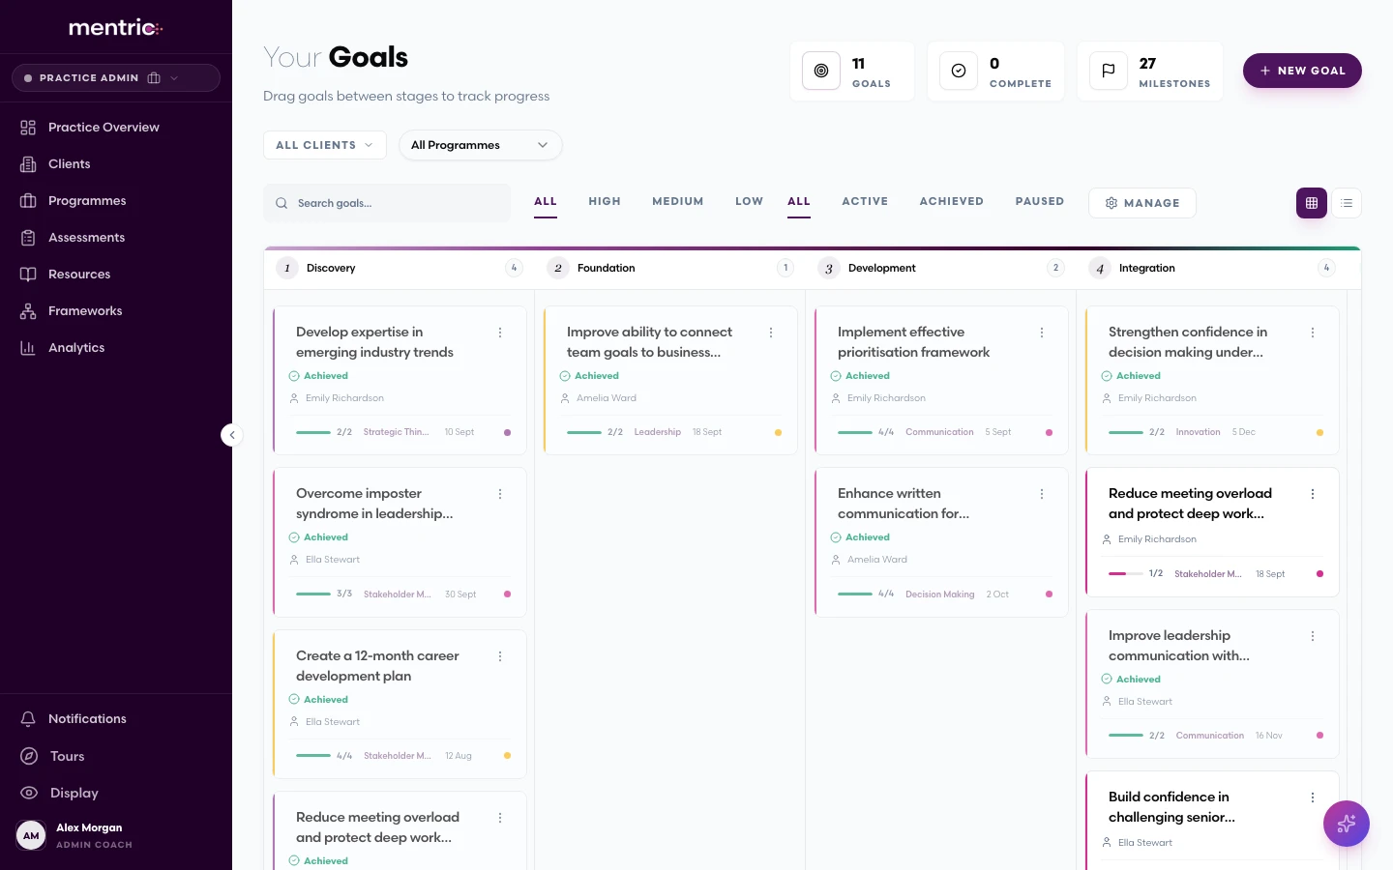Click the AM user avatar
1393x870 pixels.
coord(31,835)
